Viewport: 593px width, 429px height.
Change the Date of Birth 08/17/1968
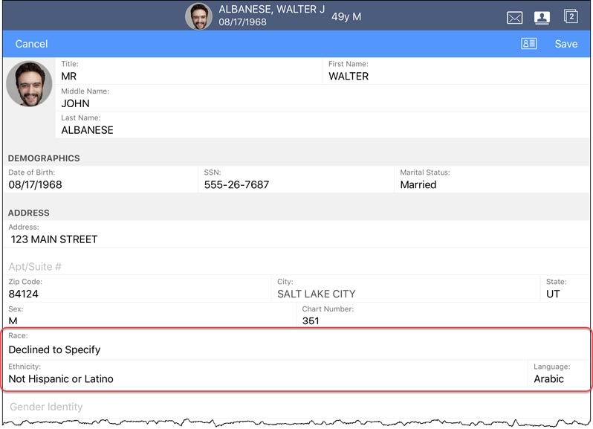click(x=100, y=179)
